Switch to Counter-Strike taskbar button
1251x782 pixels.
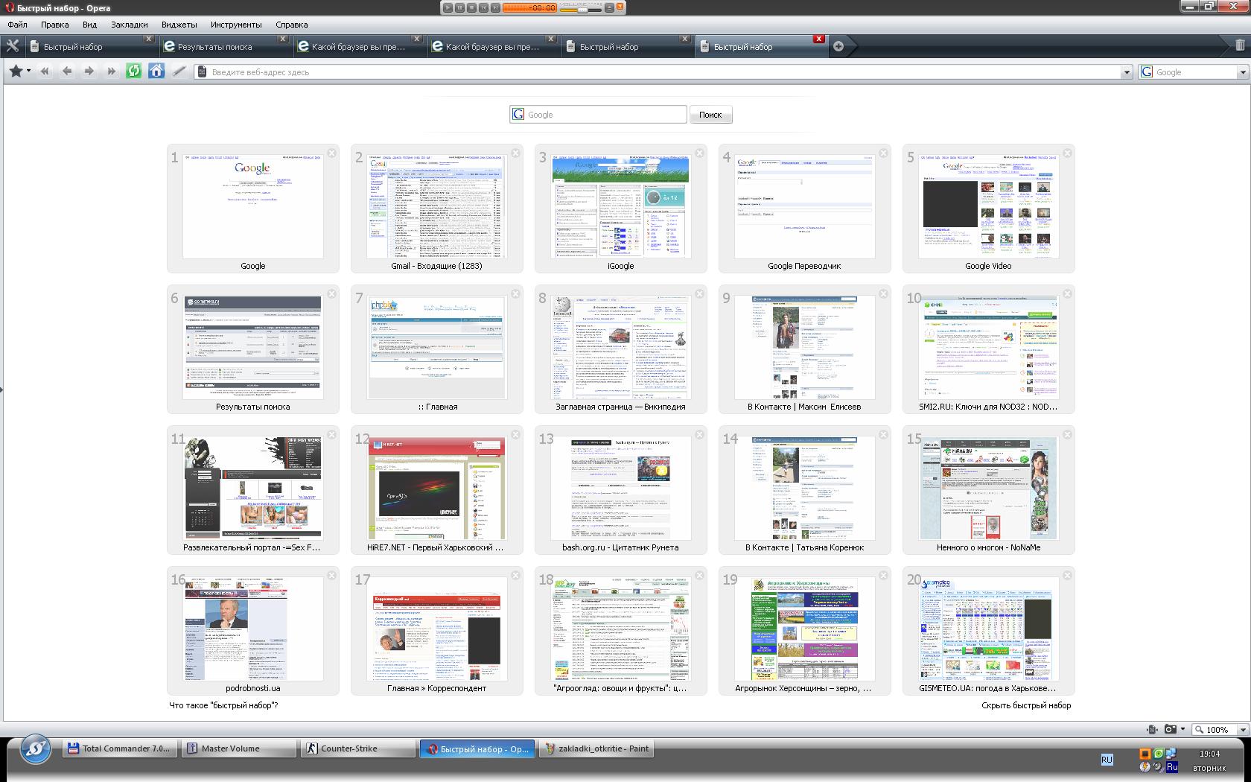(x=358, y=748)
